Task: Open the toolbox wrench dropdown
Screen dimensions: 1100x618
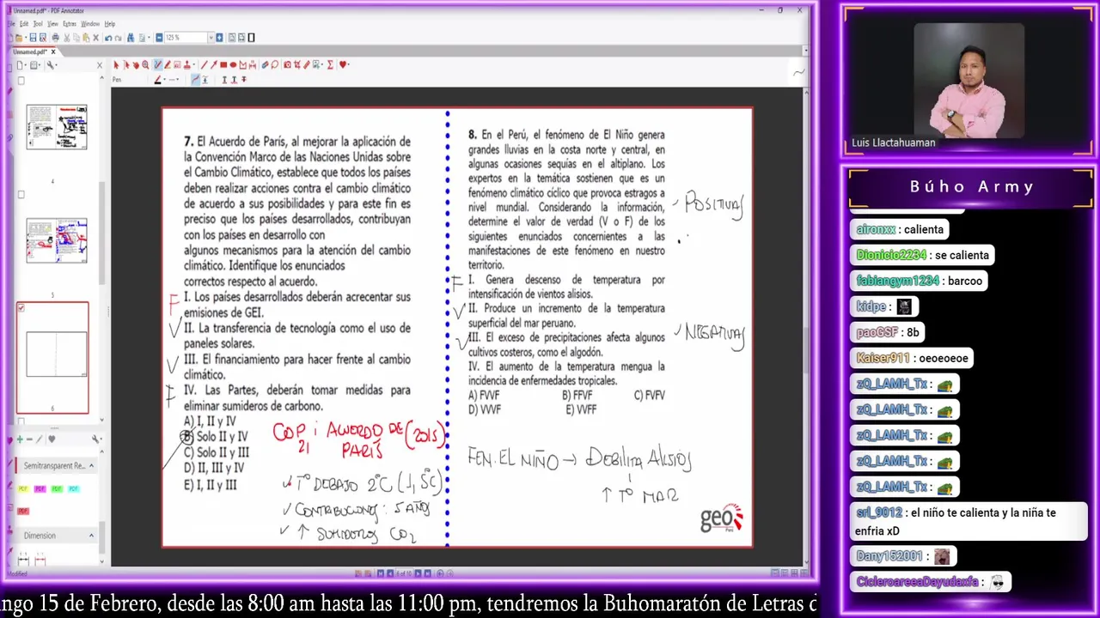Action: pos(96,439)
